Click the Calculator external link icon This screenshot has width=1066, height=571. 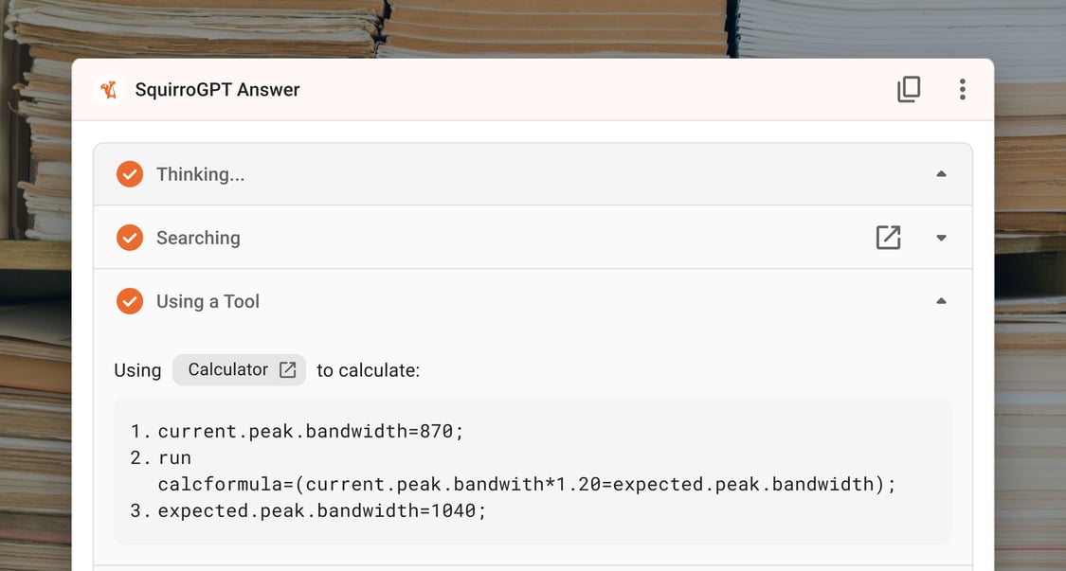[288, 370]
